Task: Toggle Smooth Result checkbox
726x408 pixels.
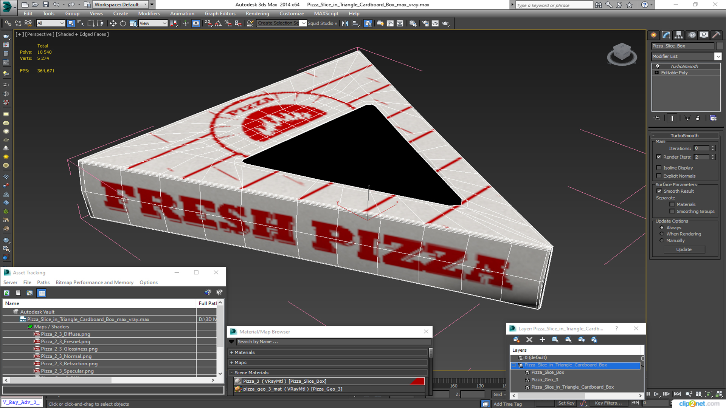Action: 659,191
